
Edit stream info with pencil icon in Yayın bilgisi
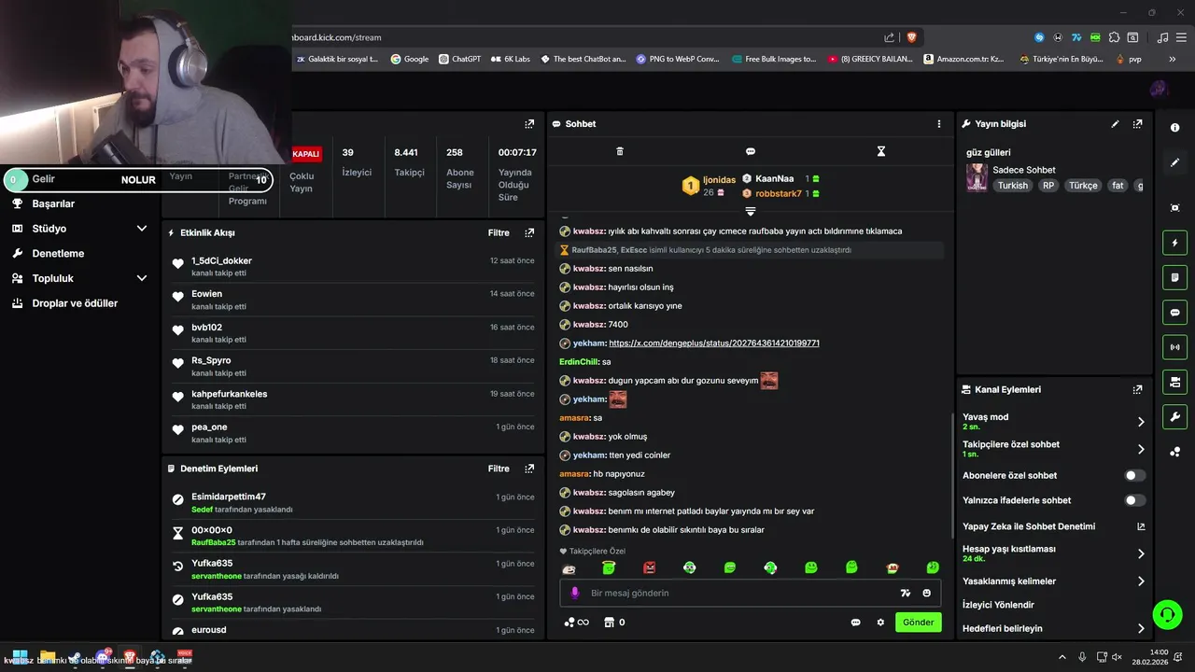click(x=1115, y=123)
